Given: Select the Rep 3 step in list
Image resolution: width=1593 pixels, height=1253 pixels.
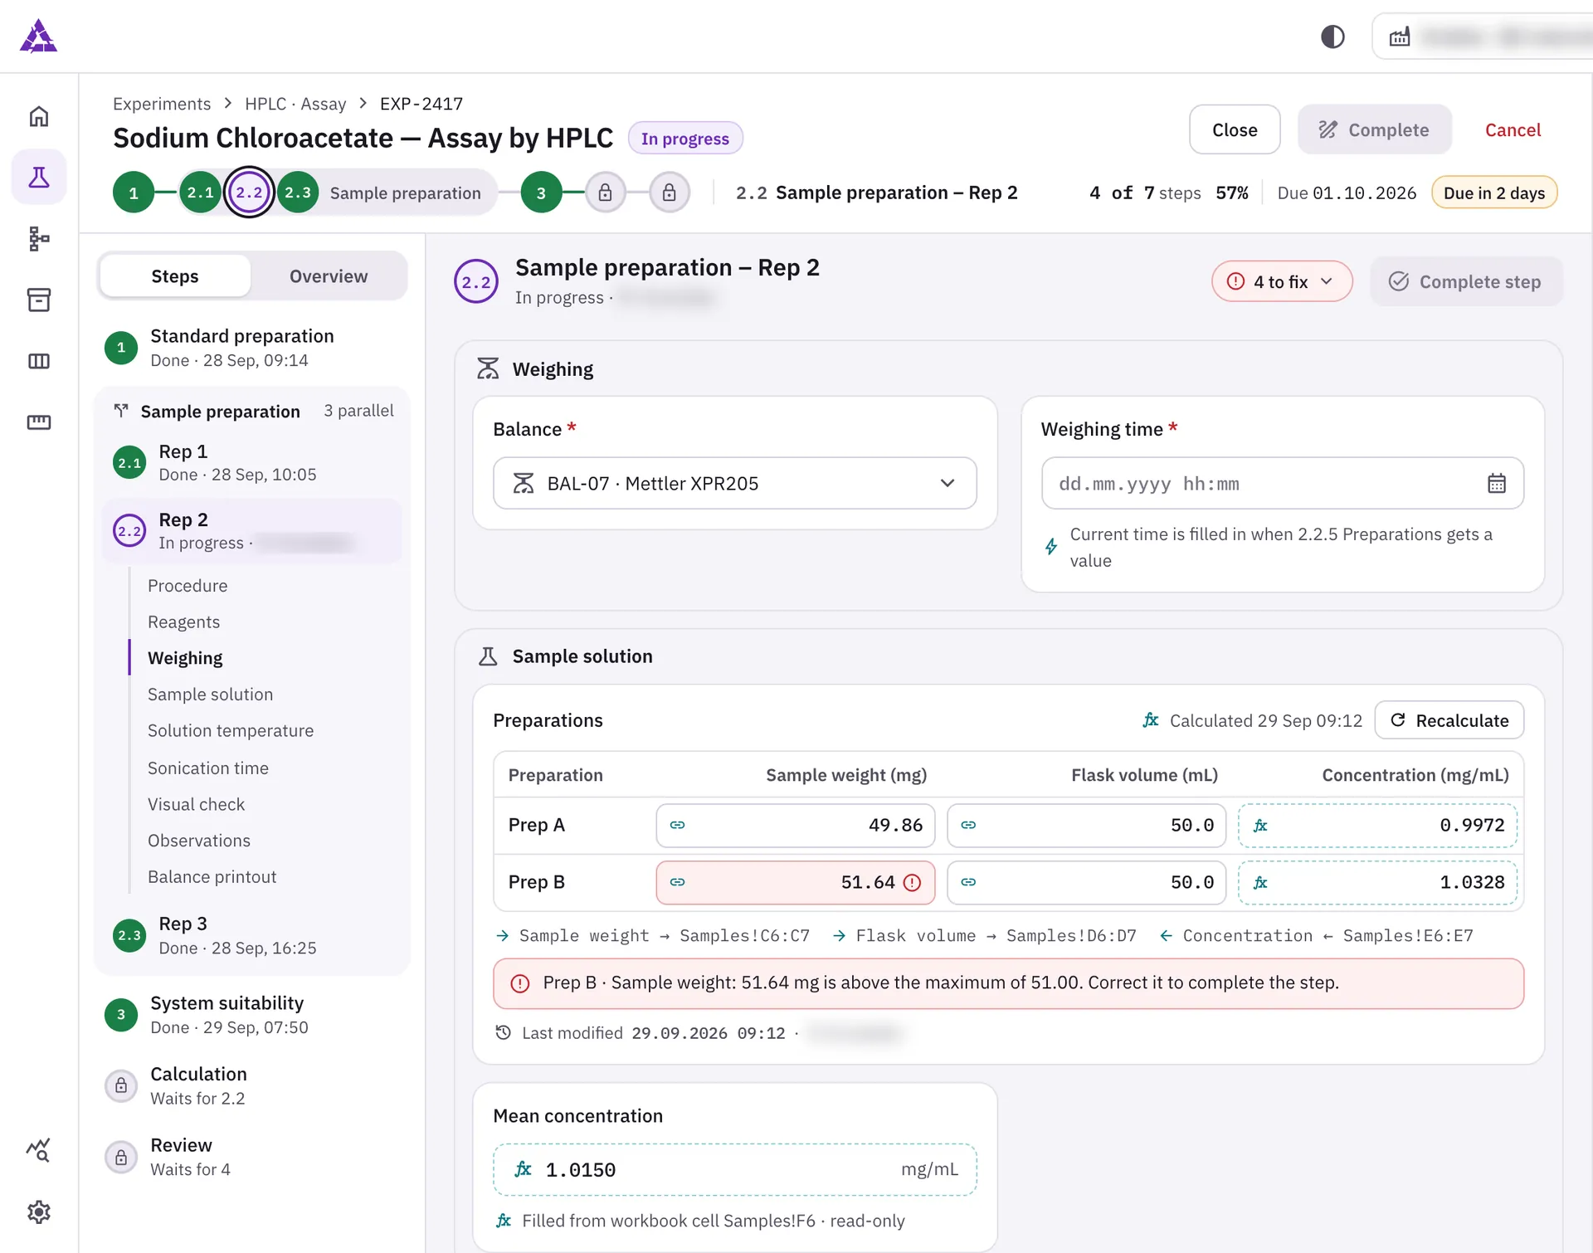Looking at the screenshot, I should [253, 935].
